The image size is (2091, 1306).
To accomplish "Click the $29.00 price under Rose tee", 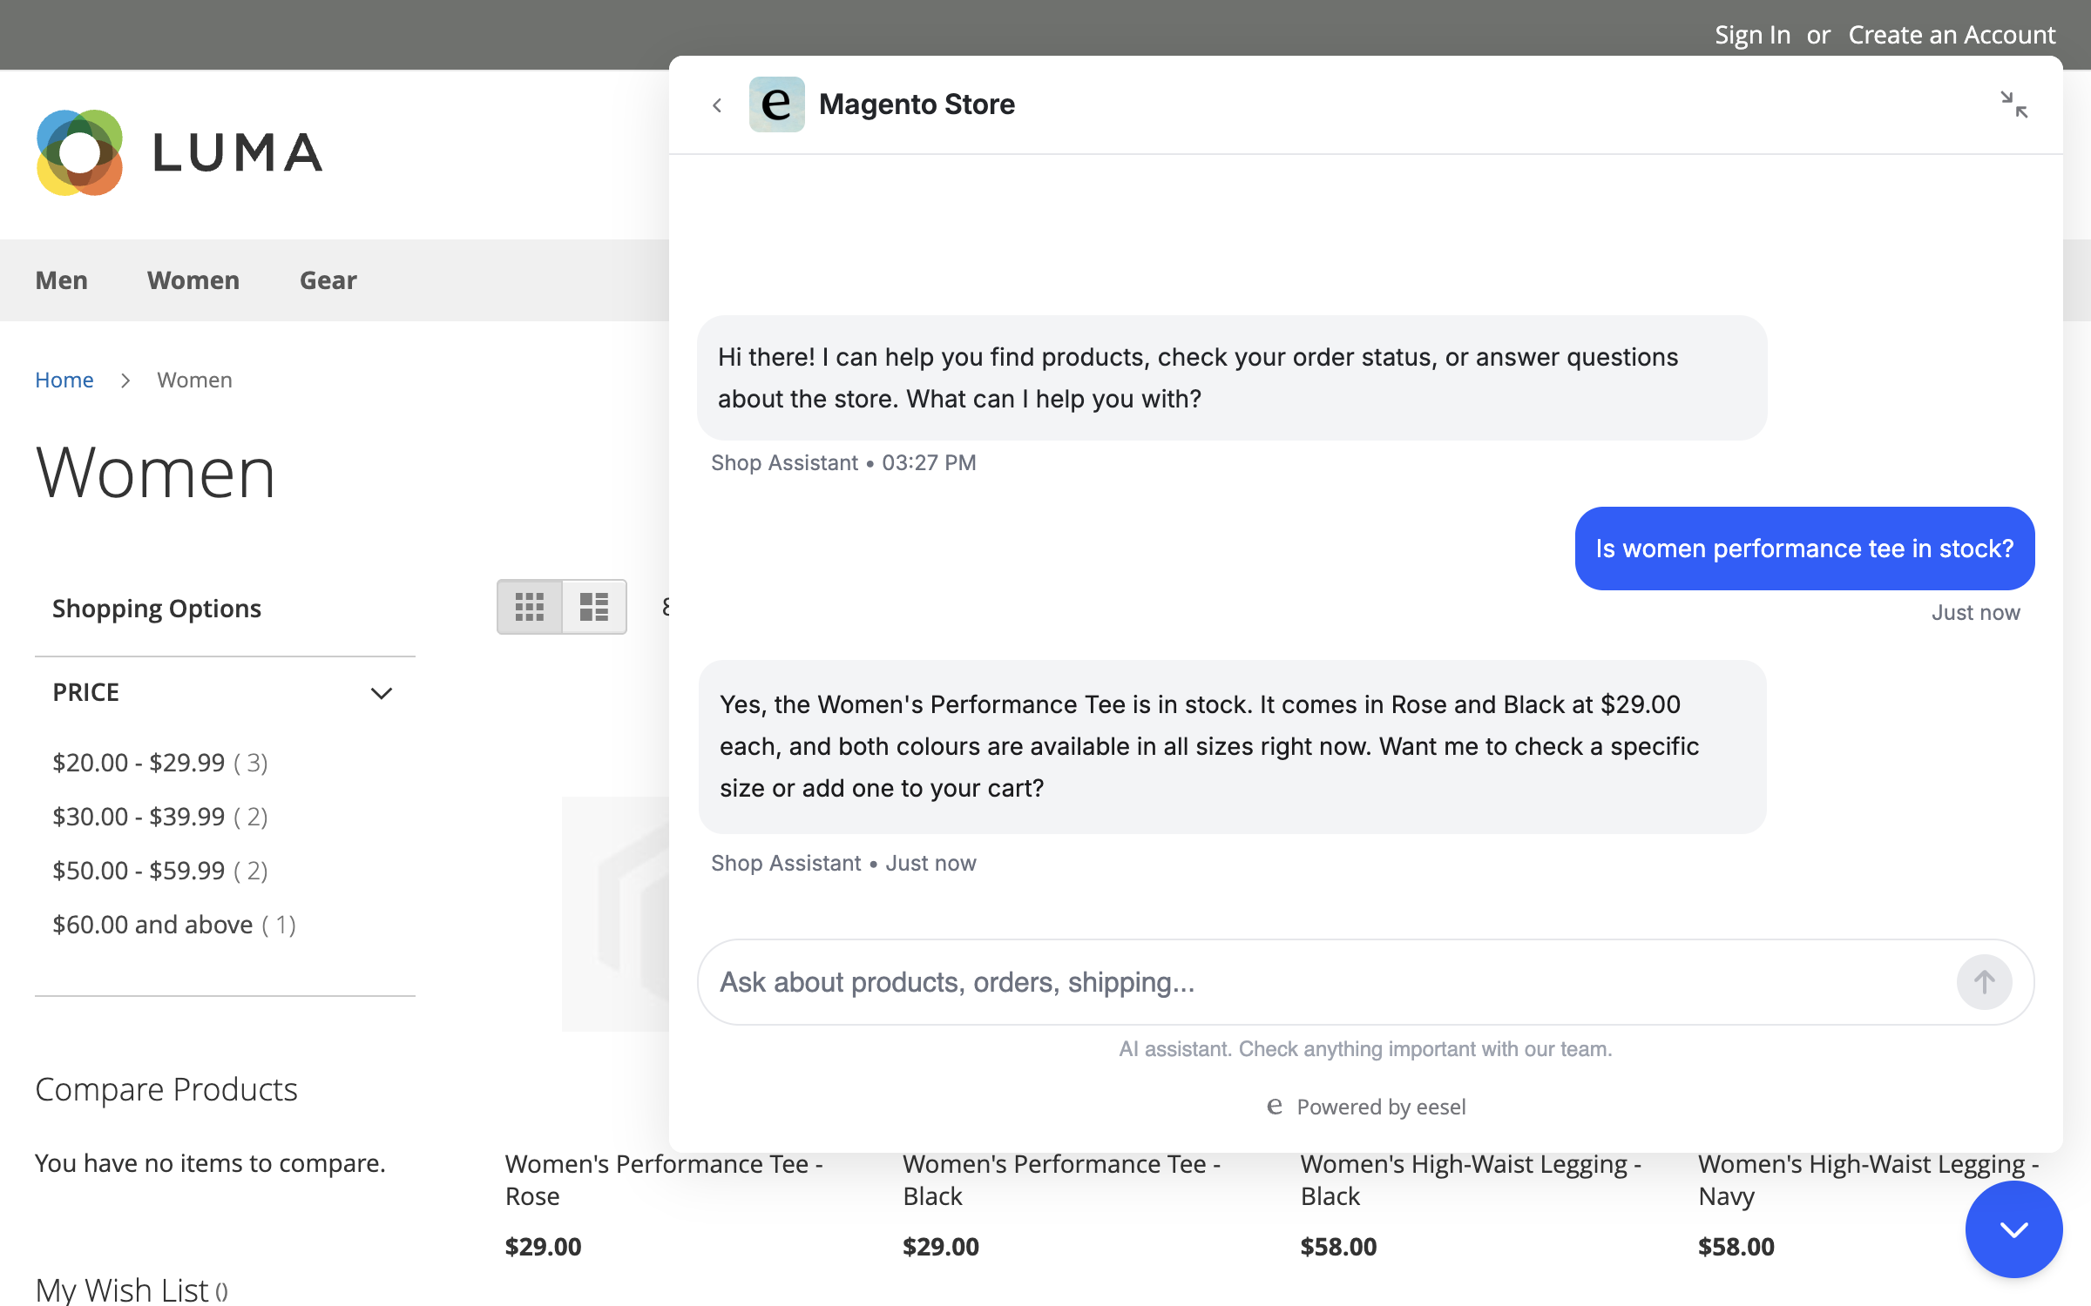I will pos(543,1247).
